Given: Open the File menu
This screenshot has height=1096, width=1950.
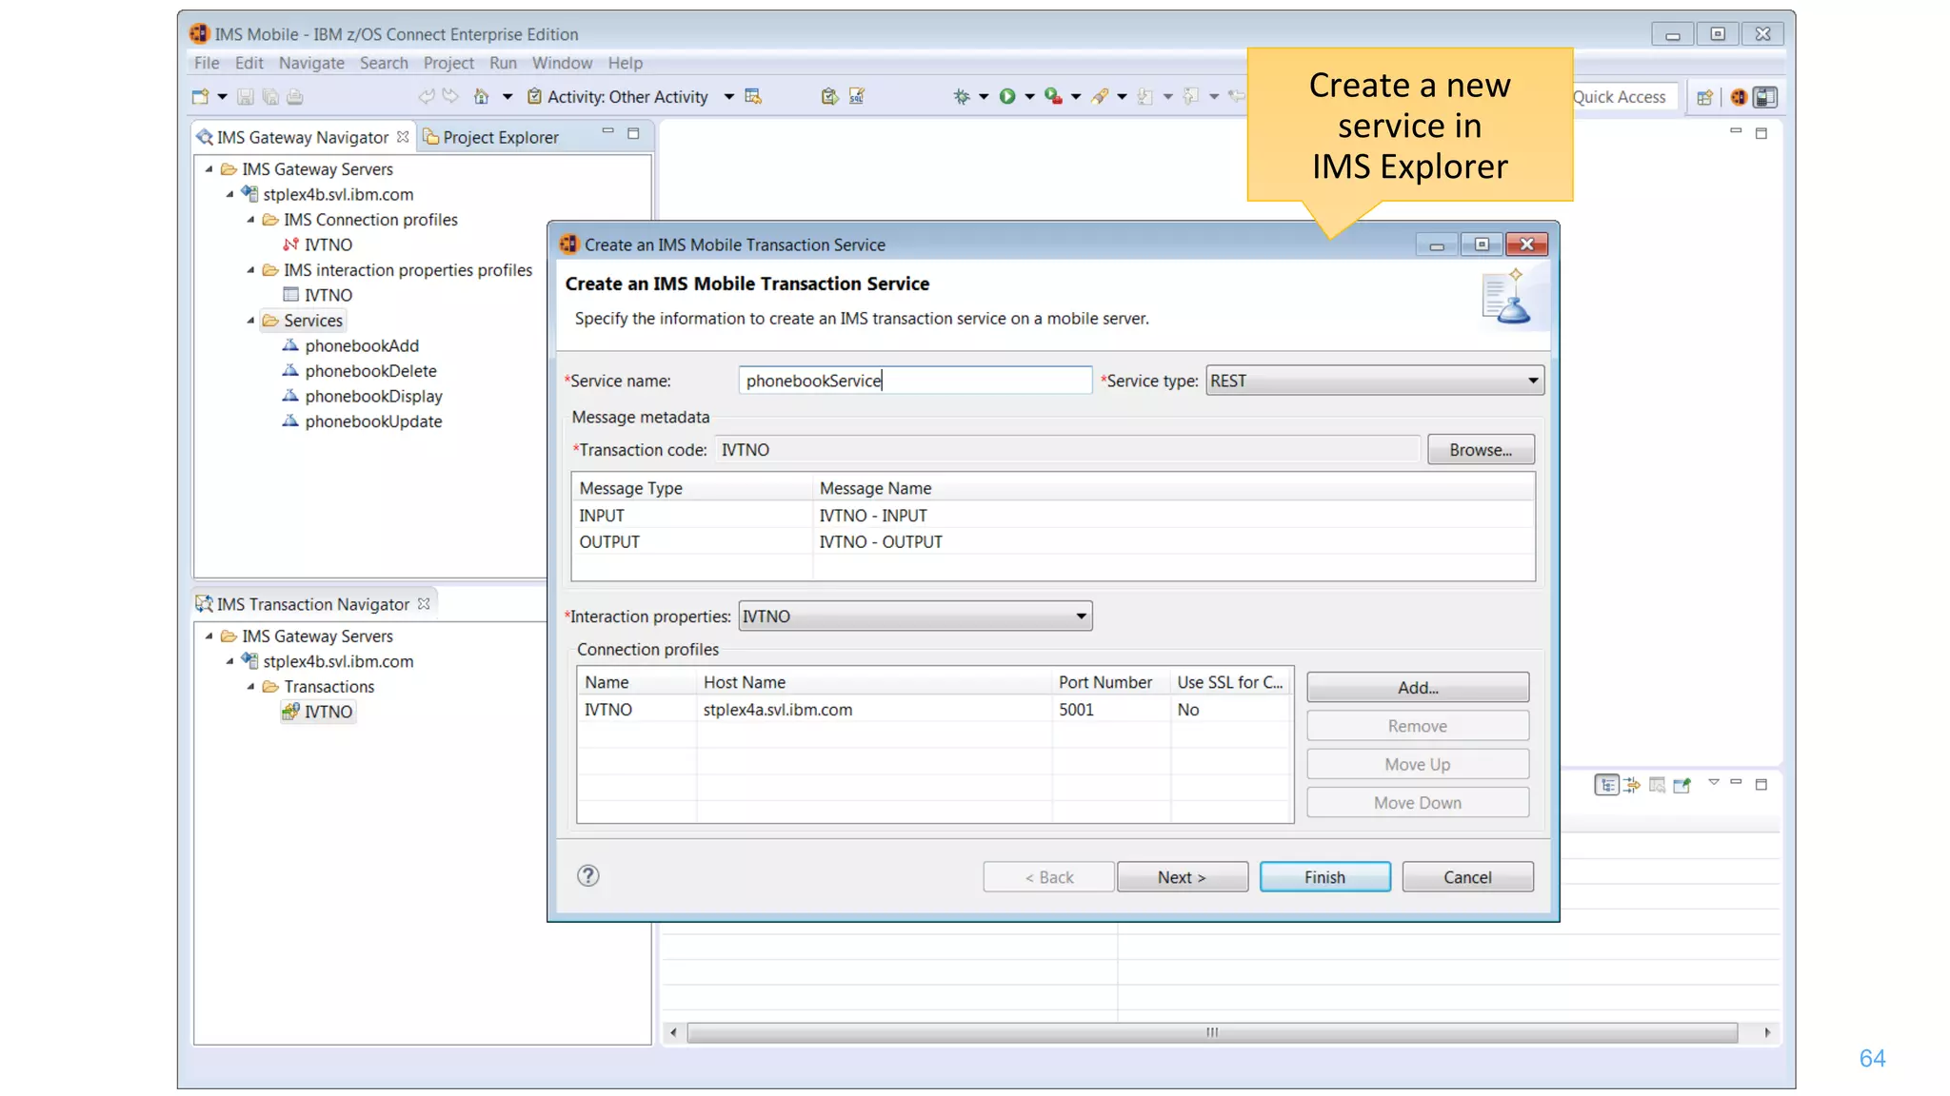Looking at the screenshot, I should (x=207, y=63).
